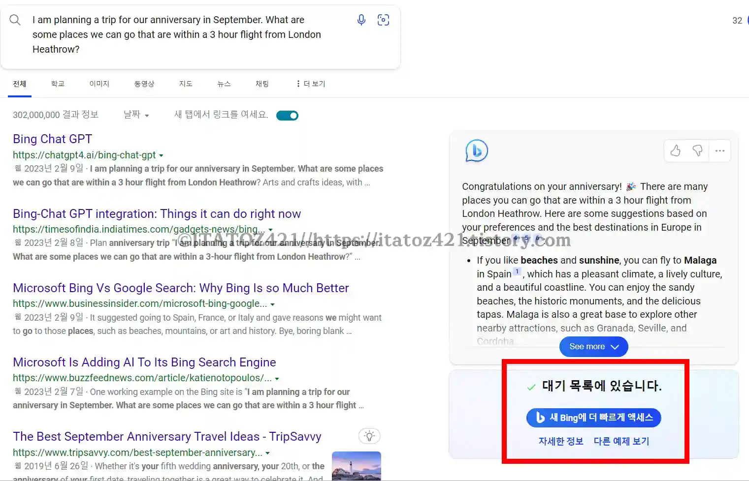Click the TripSavvy lighthouse thumbnail

coord(357,466)
